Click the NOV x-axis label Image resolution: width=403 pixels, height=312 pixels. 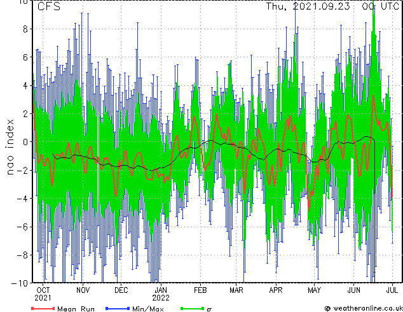(x=83, y=290)
